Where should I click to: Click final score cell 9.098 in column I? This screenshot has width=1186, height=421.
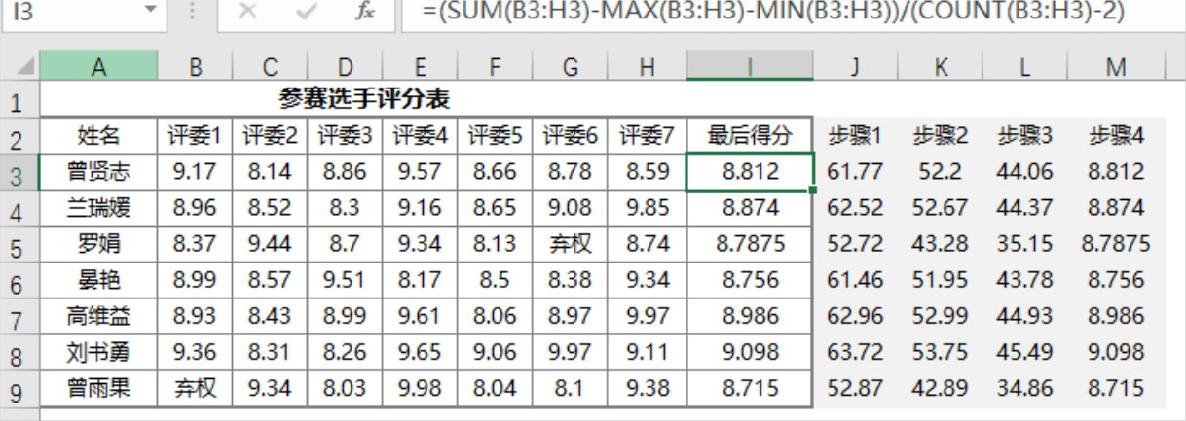click(750, 352)
